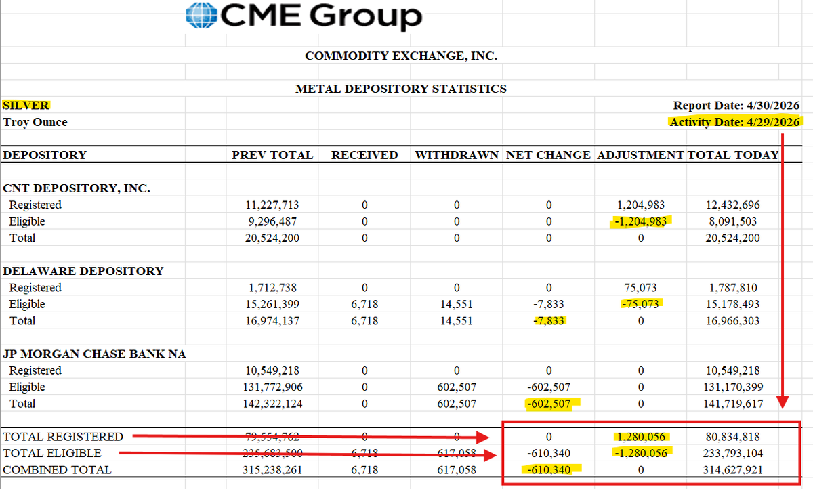Click Delaware Eligible total today 15,178,493
The image size is (813, 489).
(x=732, y=304)
